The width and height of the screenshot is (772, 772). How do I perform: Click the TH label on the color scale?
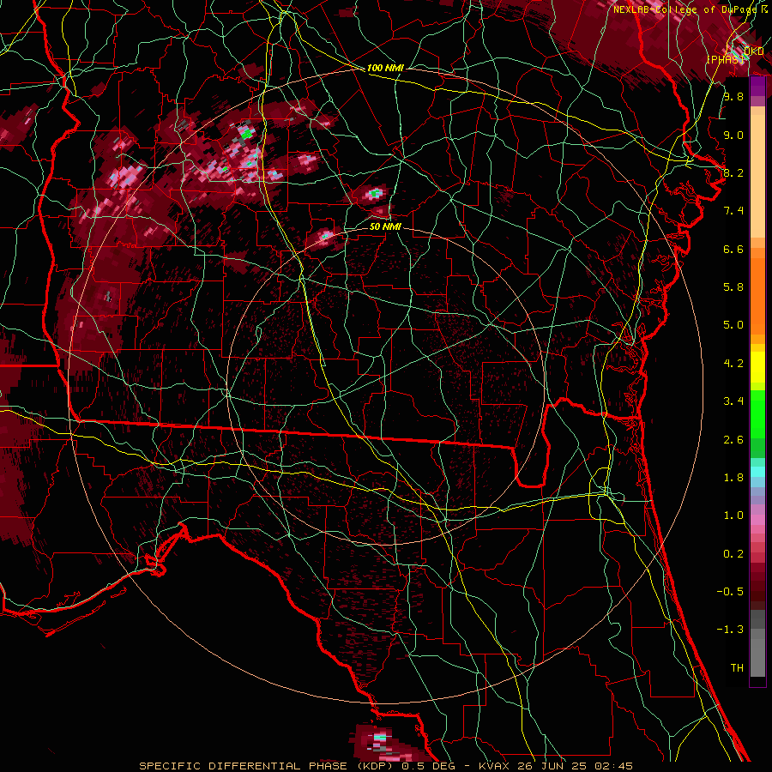[737, 668]
